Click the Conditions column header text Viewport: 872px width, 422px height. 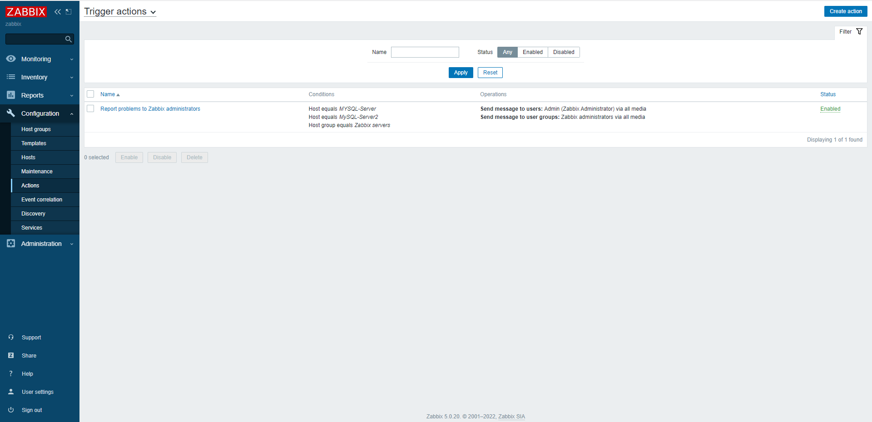pos(321,94)
